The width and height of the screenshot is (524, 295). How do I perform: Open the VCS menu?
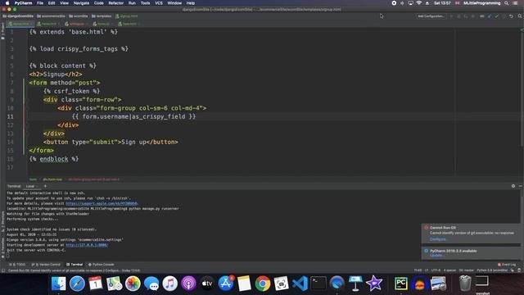click(x=158, y=3)
